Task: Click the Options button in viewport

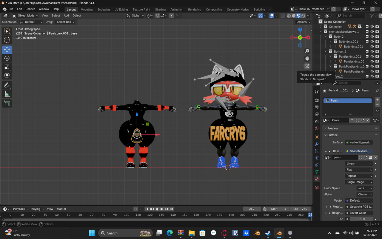Action: tap(303, 22)
